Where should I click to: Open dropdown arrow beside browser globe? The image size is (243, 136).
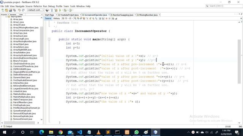tap(49, 10)
